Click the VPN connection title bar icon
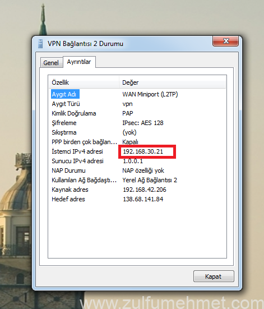 pos(40,44)
